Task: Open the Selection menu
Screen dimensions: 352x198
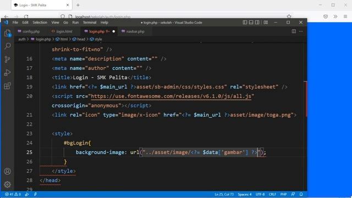Action: [x=40, y=23]
